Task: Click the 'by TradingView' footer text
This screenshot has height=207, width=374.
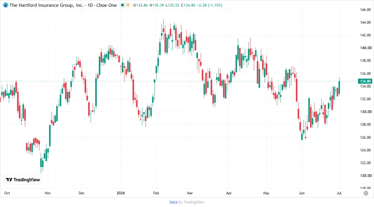Action: pos(192,202)
